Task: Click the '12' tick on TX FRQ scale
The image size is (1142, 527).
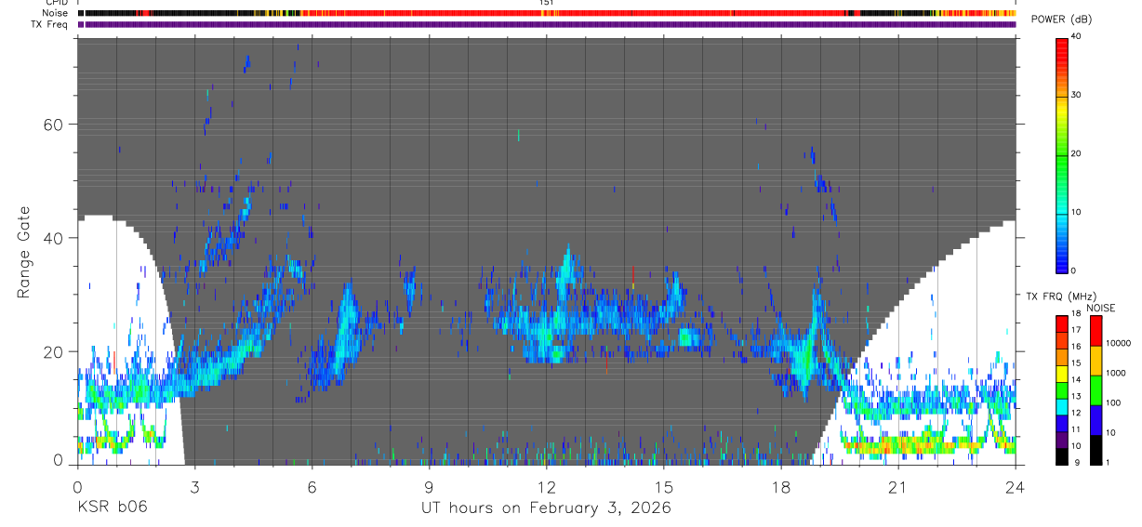Action: [x=1078, y=414]
